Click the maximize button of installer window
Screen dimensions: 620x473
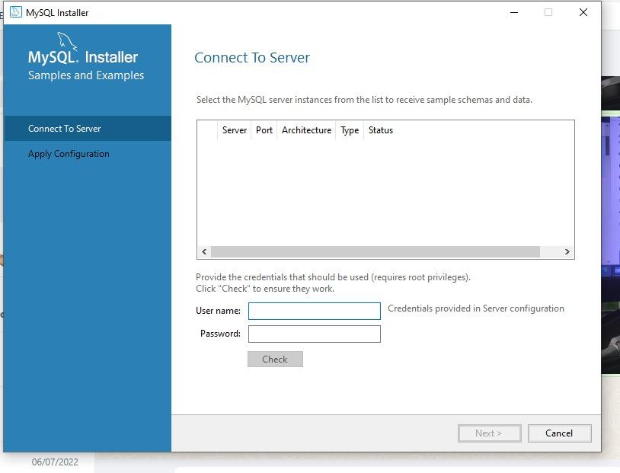[x=548, y=12]
